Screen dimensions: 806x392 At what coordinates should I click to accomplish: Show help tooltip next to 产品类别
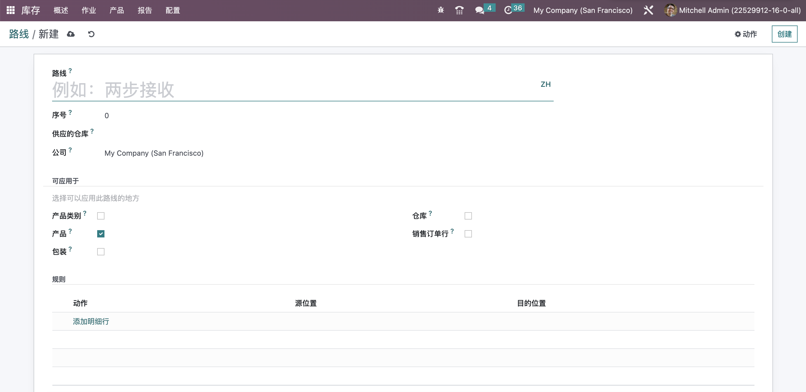click(85, 213)
